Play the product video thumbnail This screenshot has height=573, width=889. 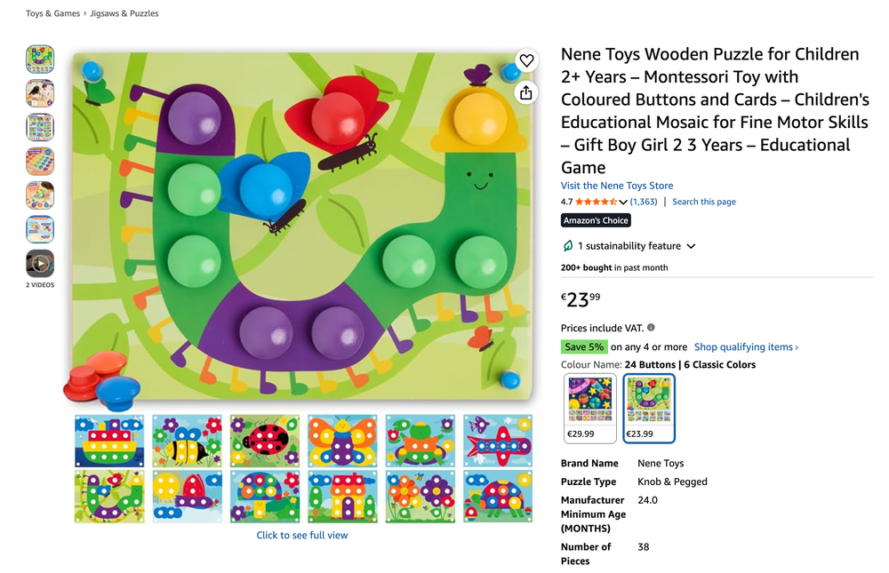click(x=40, y=264)
